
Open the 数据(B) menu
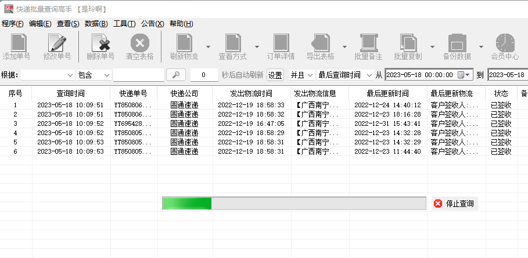coord(96,24)
